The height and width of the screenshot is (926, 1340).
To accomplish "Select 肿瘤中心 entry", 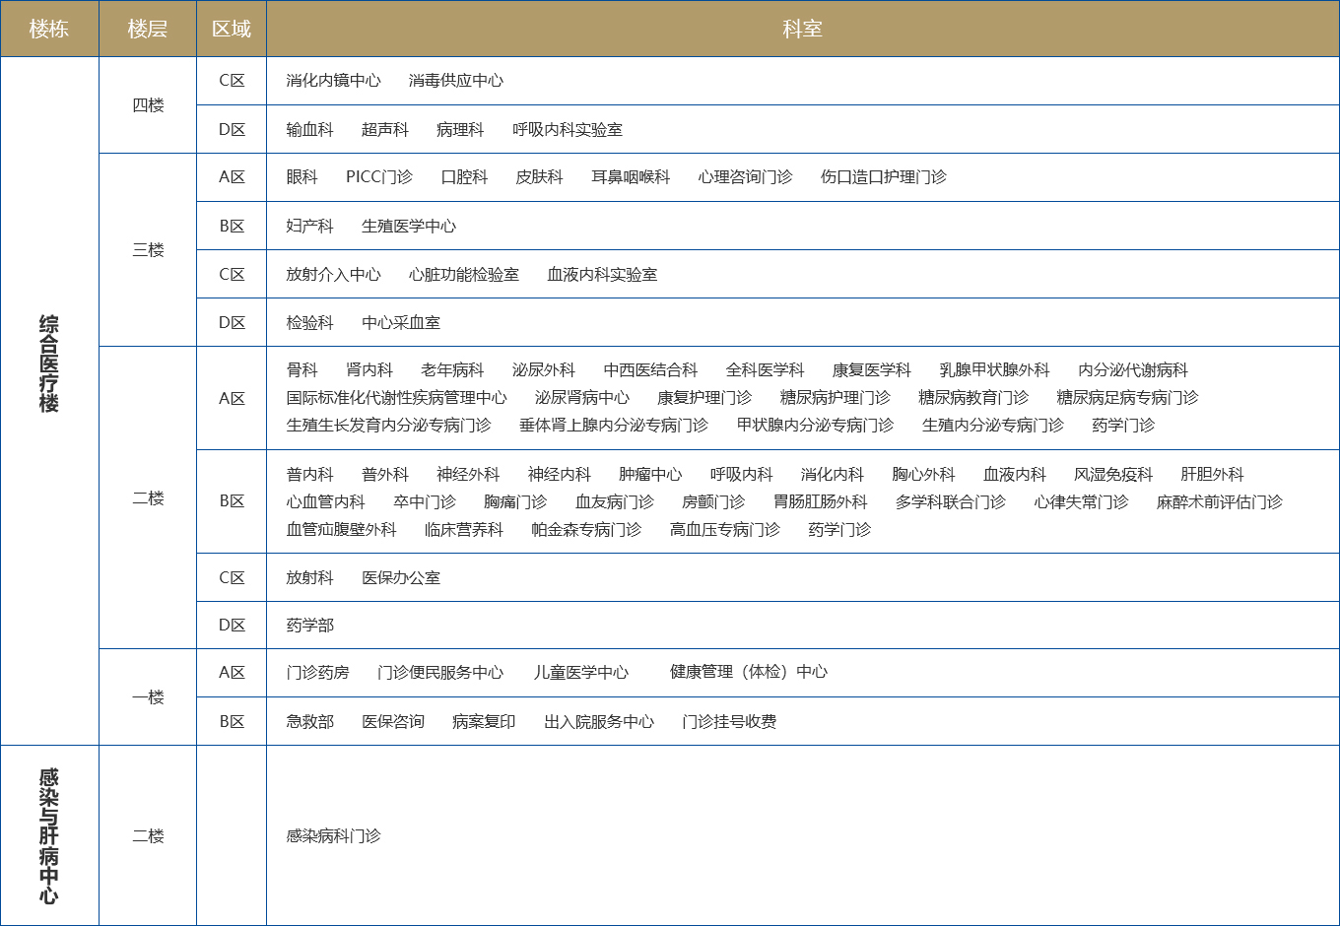I will click(x=650, y=475).
